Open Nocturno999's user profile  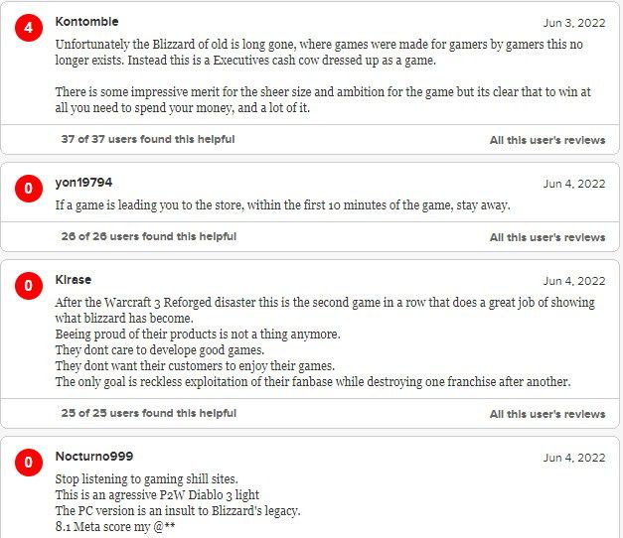pyautogui.click(x=94, y=457)
